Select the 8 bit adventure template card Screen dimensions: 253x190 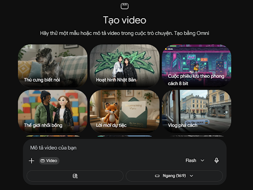pyautogui.click(x=197, y=65)
